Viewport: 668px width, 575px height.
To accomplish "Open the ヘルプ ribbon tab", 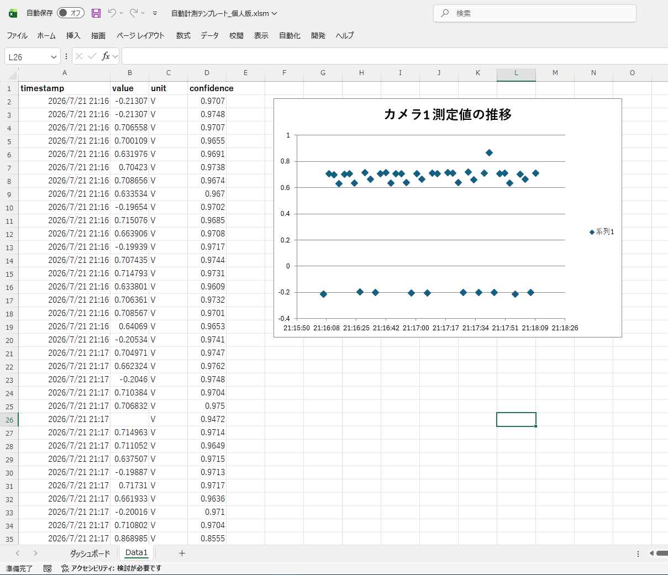I will pyautogui.click(x=345, y=35).
